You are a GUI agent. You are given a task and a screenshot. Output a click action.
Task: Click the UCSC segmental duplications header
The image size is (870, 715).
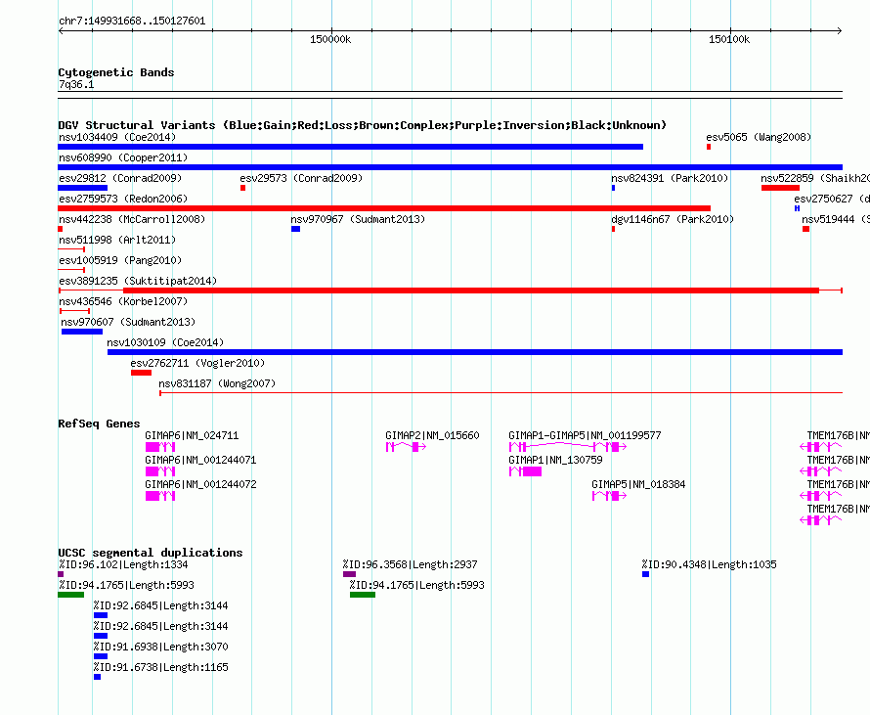pyautogui.click(x=151, y=553)
